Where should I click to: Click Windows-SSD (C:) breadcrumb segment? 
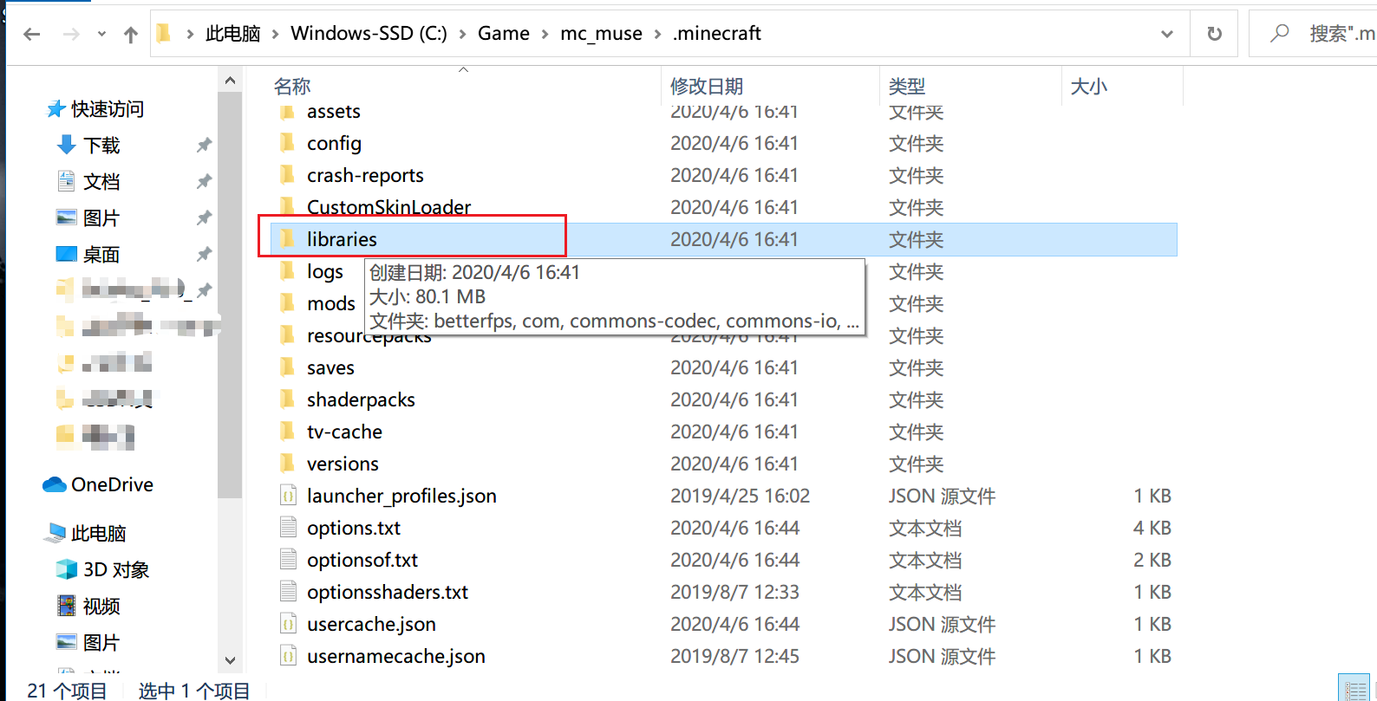[369, 34]
